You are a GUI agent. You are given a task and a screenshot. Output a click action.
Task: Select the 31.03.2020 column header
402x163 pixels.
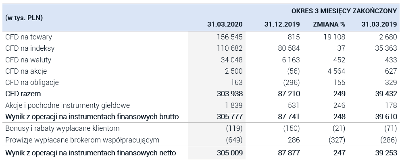(x=225, y=24)
